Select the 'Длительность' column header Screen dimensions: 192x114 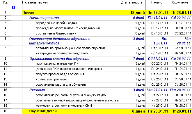[132, 2]
